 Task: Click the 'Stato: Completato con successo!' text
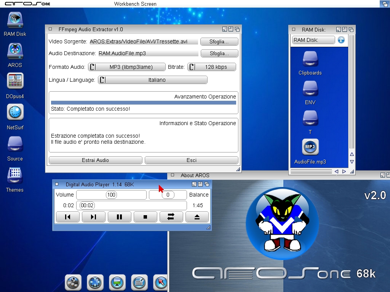click(x=91, y=109)
